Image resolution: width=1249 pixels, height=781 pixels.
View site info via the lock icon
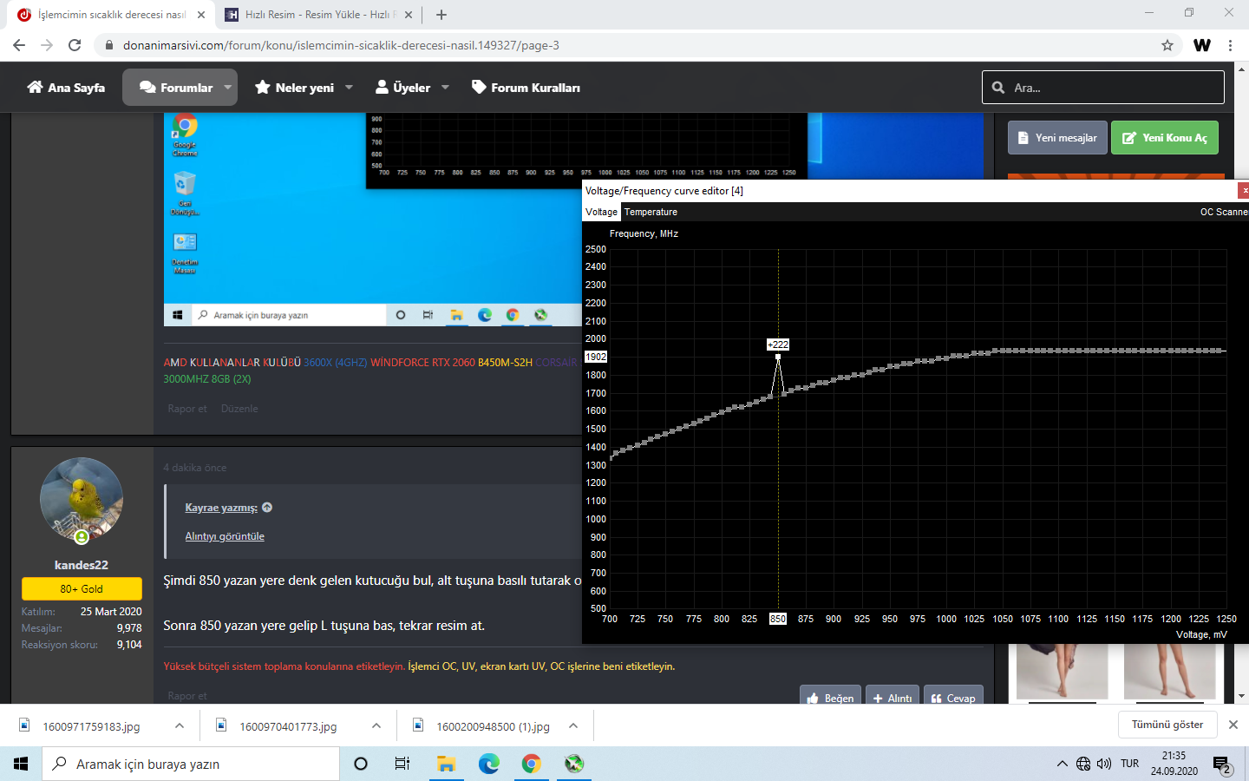tap(108, 45)
